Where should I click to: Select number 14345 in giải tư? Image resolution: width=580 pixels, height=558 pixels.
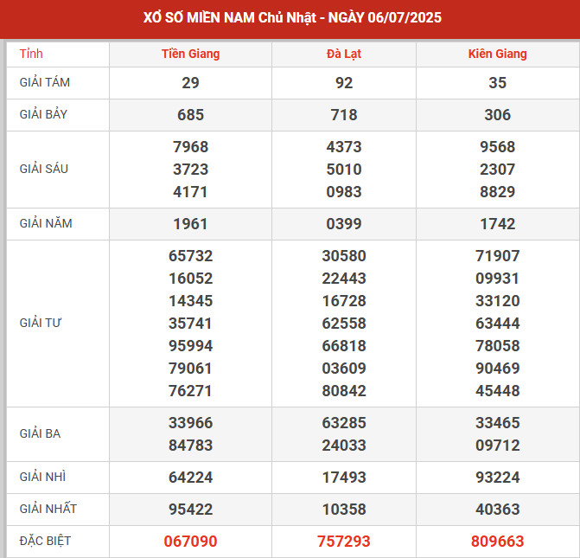(190, 301)
